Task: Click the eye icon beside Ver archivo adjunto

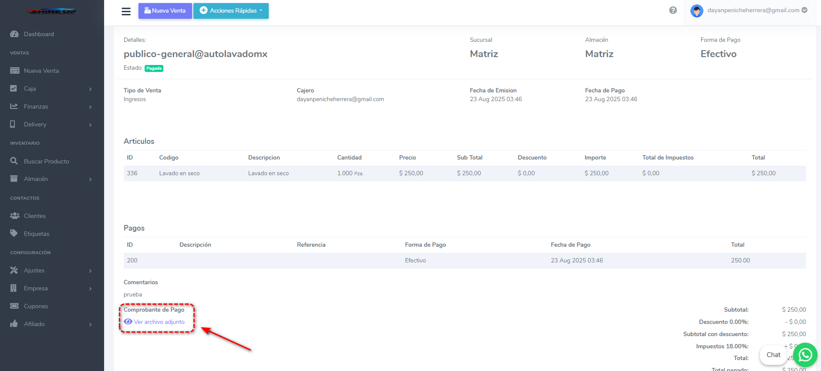Action: point(128,322)
